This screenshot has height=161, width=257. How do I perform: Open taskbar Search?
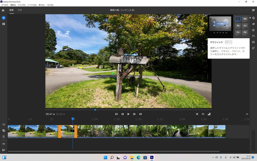[112, 157]
